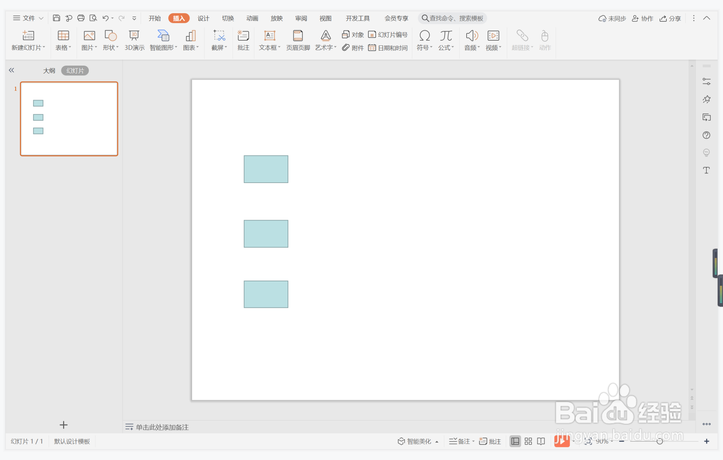The height and width of the screenshot is (460, 723).
Task: Expand the Shapes (形状) dropdown
Action: (117, 47)
